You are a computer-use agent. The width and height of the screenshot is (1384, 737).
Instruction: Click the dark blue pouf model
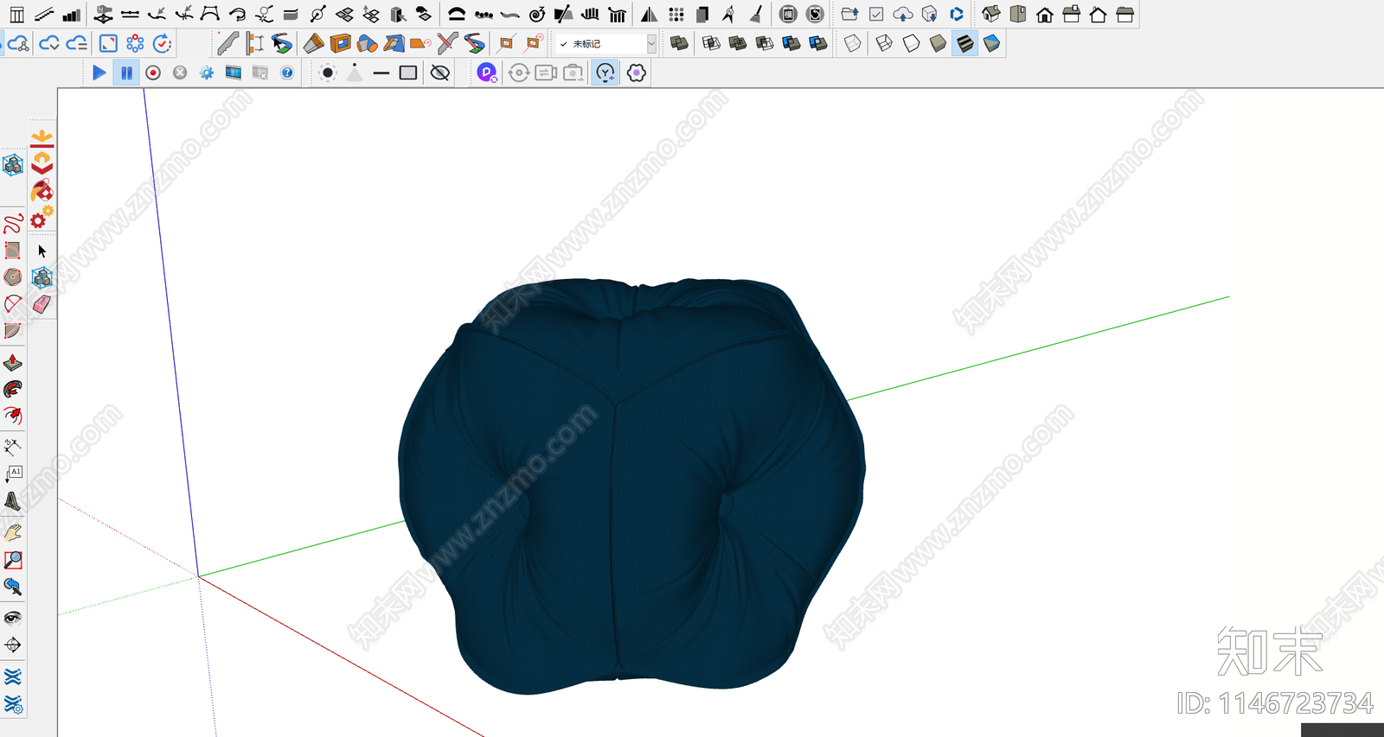coord(632,486)
